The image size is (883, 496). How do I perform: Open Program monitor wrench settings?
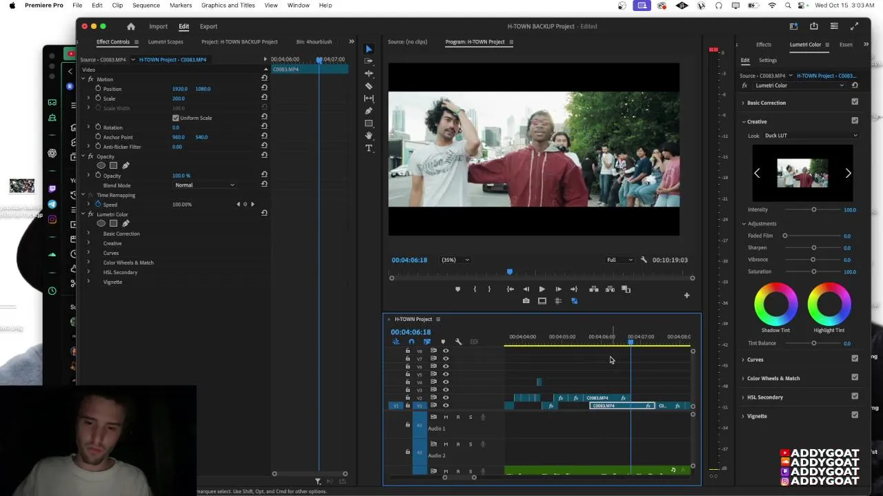(644, 260)
